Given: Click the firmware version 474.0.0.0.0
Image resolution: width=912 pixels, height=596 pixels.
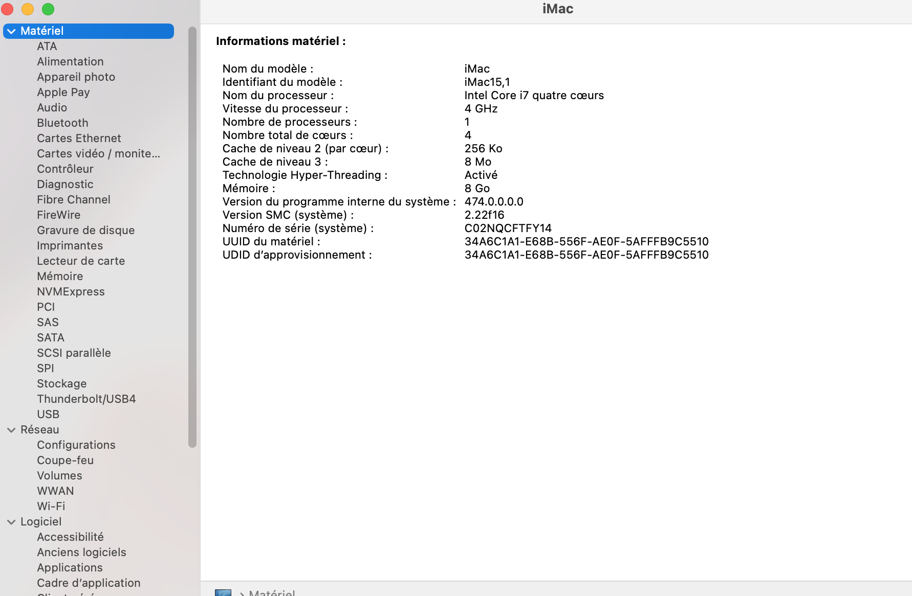Looking at the screenshot, I should [x=494, y=202].
